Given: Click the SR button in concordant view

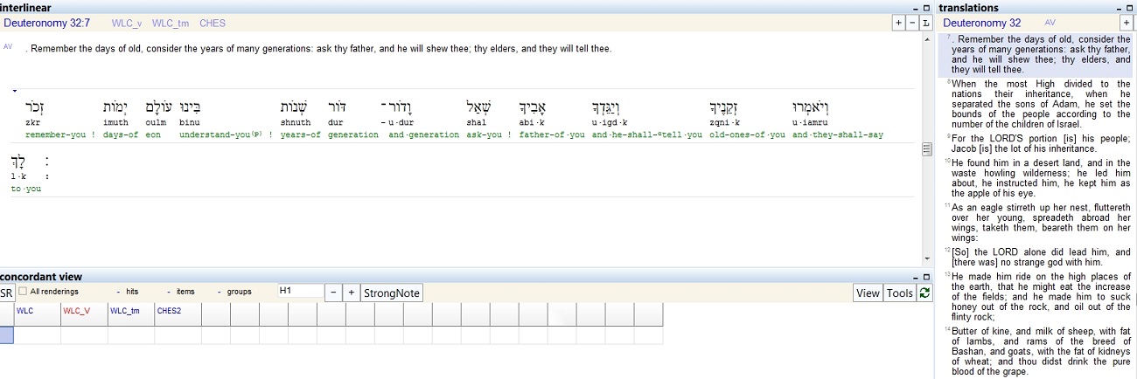Looking at the screenshot, I should (x=7, y=293).
